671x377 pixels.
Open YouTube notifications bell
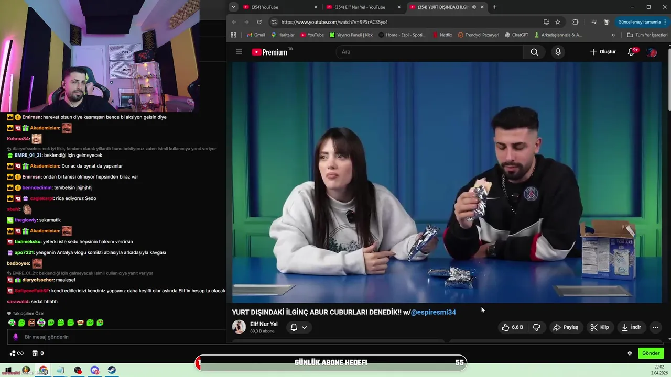(x=632, y=52)
